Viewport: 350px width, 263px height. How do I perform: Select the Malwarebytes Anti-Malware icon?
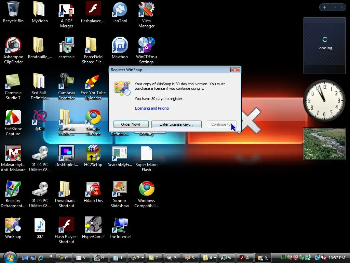pyautogui.click(x=13, y=153)
